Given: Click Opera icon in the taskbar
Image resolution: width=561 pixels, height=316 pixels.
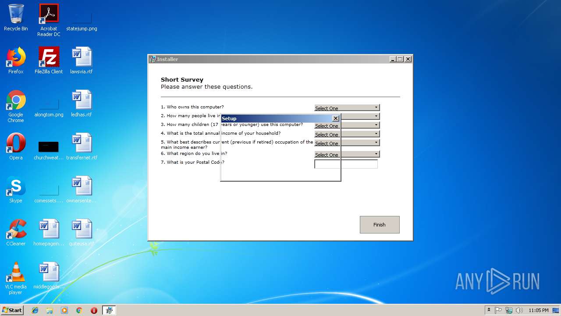Looking at the screenshot, I should 94,310.
